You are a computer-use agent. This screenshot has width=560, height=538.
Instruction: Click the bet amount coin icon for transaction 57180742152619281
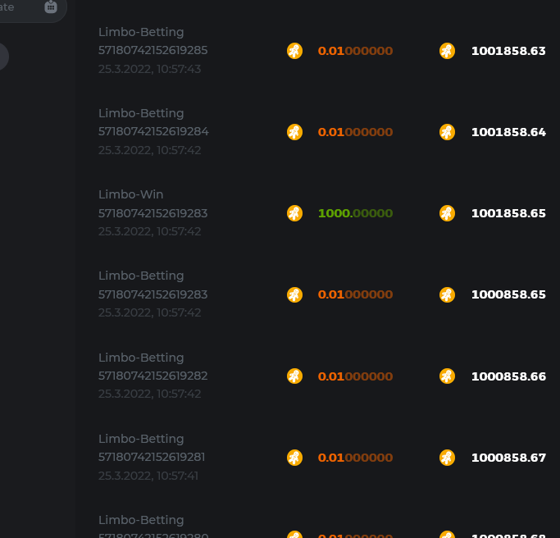[x=294, y=457]
